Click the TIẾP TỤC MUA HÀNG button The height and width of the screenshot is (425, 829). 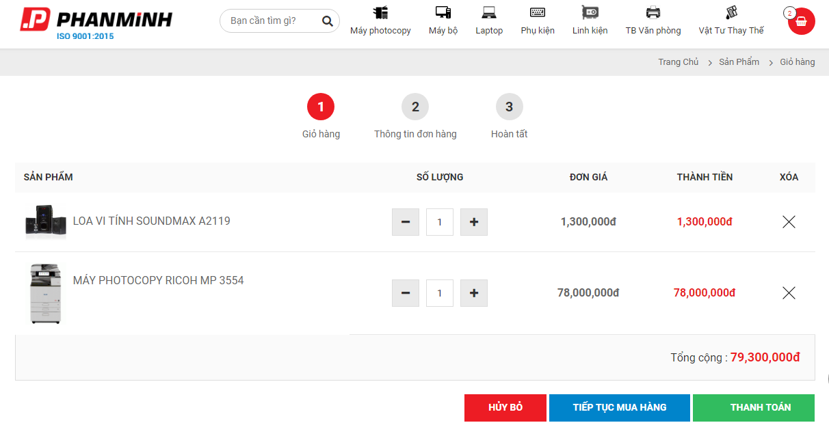click(620, 407)
